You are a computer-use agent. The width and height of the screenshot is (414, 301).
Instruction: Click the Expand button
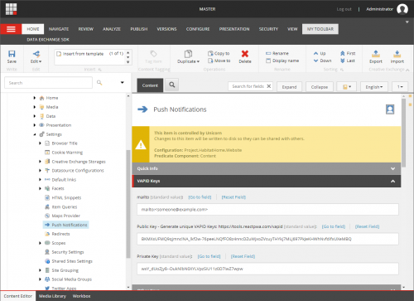point(289,87)
